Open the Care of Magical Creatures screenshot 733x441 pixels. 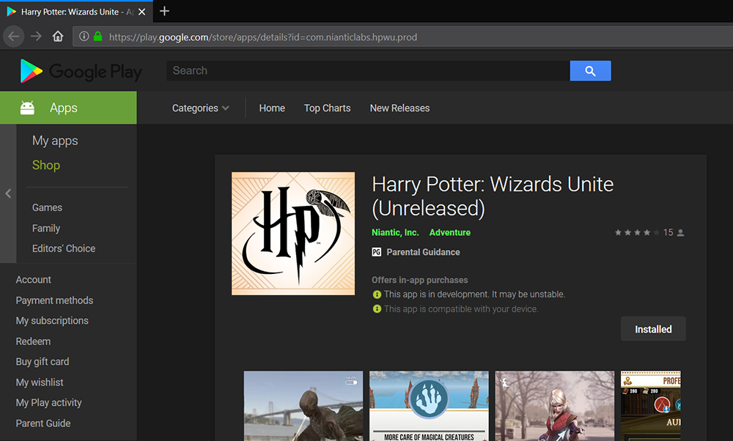pyautogui.click(x=429, y=406)
